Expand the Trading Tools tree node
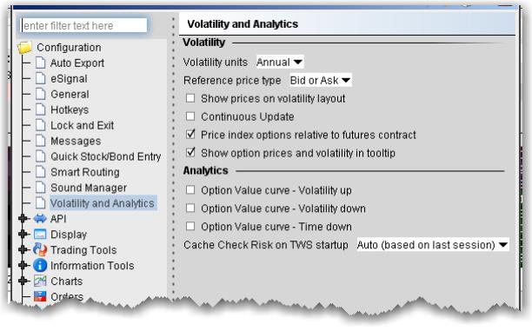This screenshot has height=331, width=532. pyautogui.click(x=23, y=250)
